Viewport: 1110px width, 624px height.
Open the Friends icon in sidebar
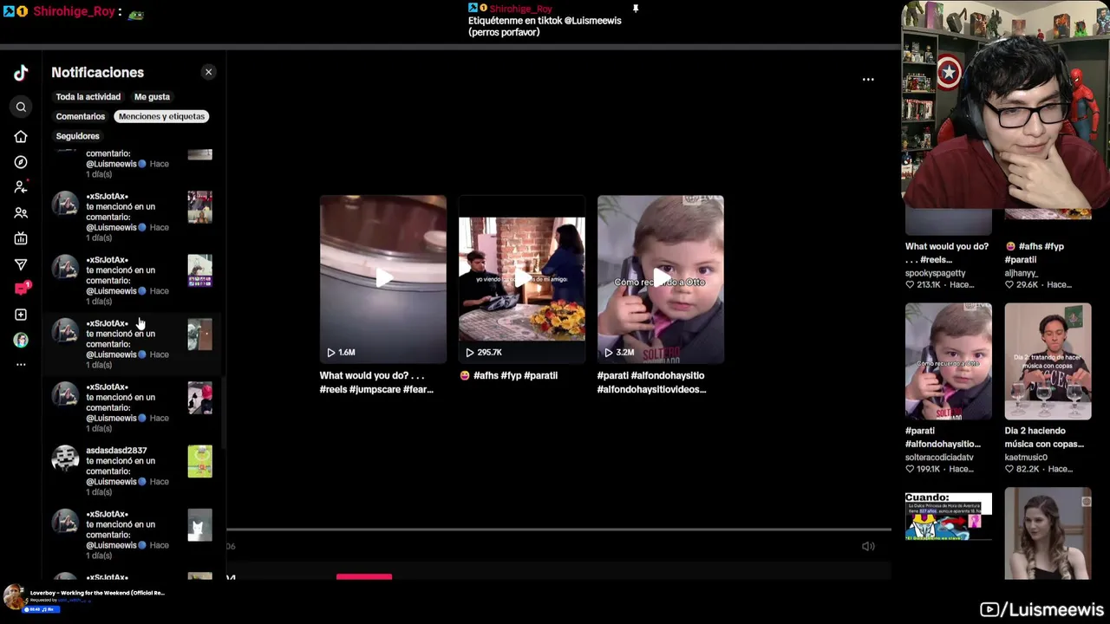coord(21,213)
